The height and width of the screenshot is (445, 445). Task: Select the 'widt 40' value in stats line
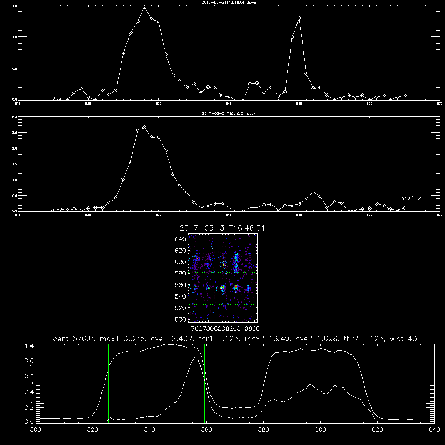(403, 339)
